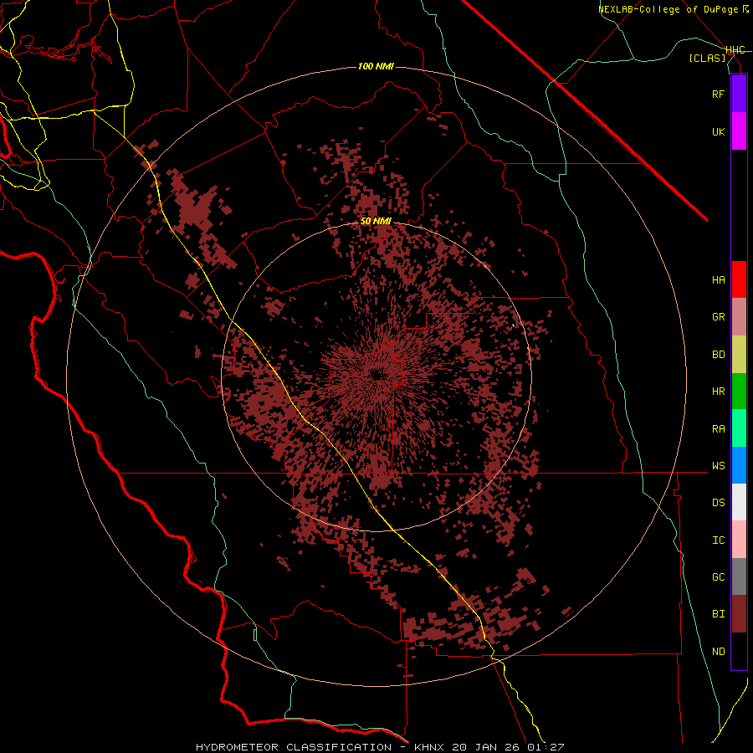Click the DS legend label
This screenshot has height=753, width=753.
[x=719, y=502]
